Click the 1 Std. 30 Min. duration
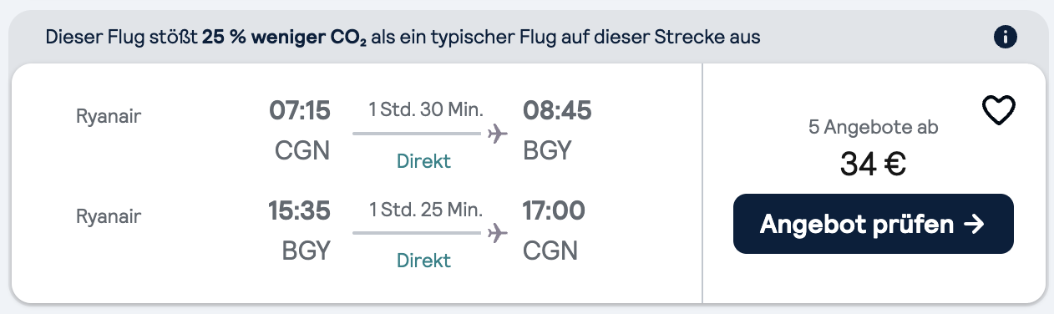Viewport: 1054px width, 314px height. click(426, 109)
